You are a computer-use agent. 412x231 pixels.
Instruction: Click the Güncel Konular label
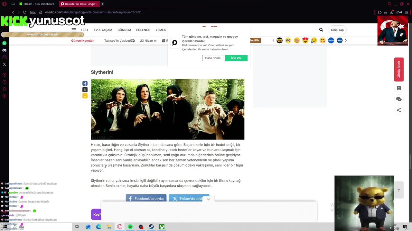coord(82,41)
